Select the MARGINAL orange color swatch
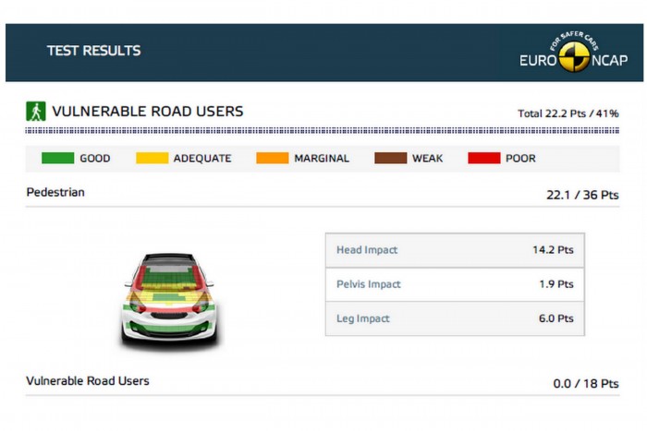The image size is (647, 431). 272,158
